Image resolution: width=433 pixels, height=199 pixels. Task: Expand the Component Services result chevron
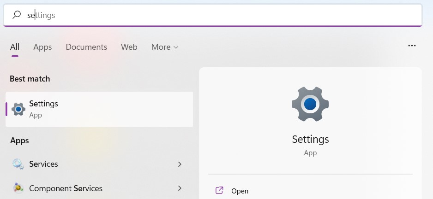(x=180, y=188)
